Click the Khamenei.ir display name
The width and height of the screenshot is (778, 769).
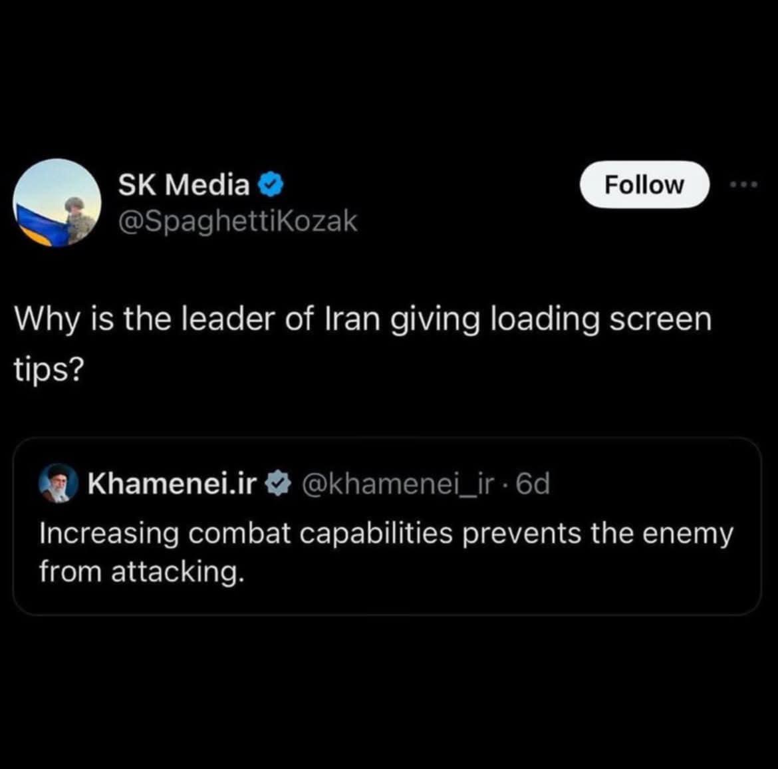[x=172, y=482]
